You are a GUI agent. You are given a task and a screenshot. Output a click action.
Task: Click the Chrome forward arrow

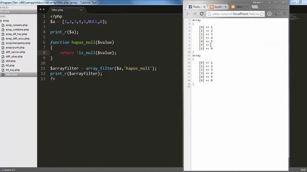click(194, 14)
